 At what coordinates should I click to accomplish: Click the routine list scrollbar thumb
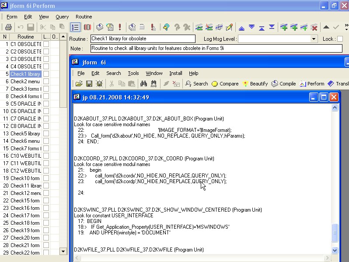point(63,74)
